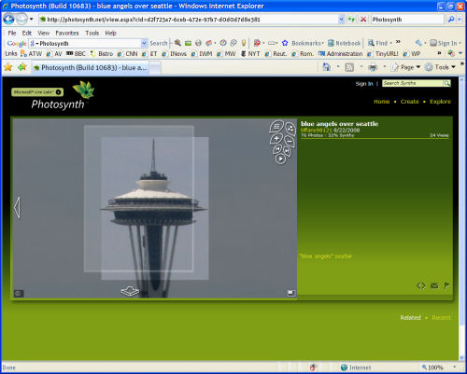Email this synth with the envelope icon
The height and width of the screenshot is (374, 467).
pos(434,285)
